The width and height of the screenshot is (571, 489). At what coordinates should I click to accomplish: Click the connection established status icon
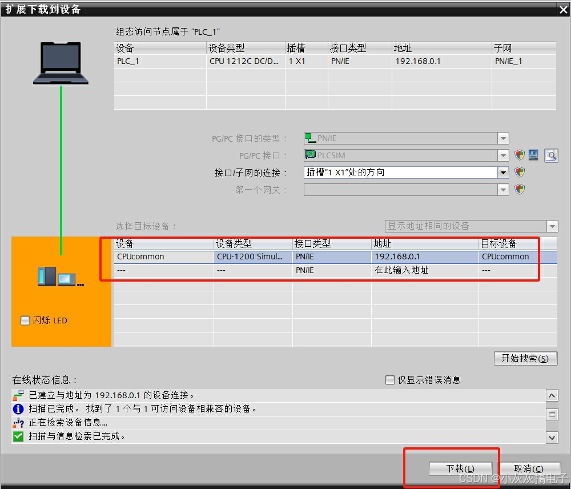18,395
